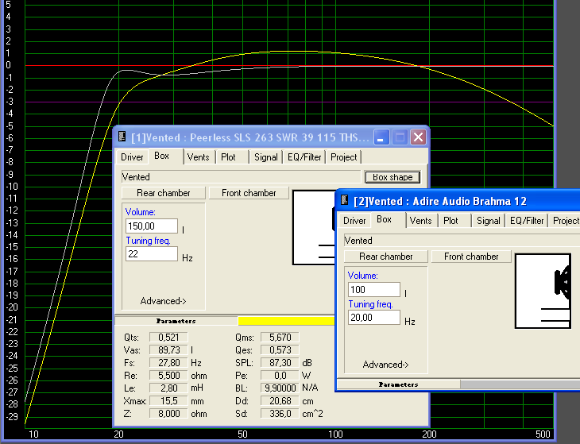The width and height of the screenshot is (580, 444).
Task: Open Plot tab in Peerless window
Action: point(228,157)
